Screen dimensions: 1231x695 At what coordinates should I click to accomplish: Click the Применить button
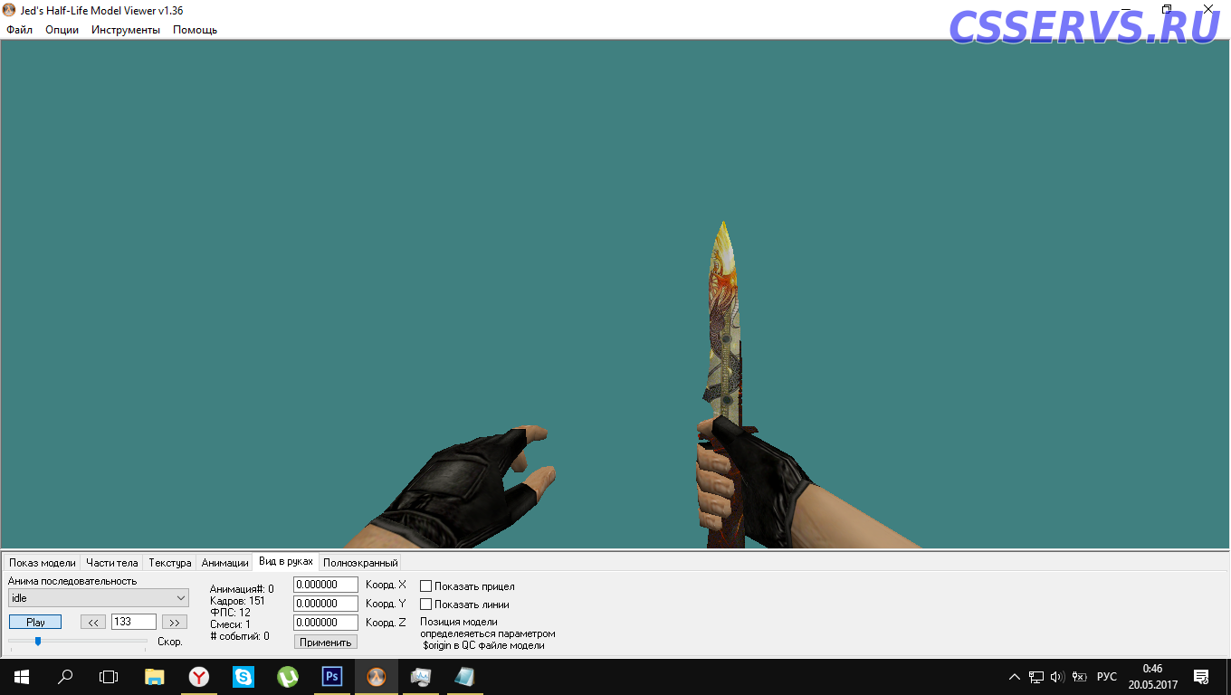[x=326, y=642]
